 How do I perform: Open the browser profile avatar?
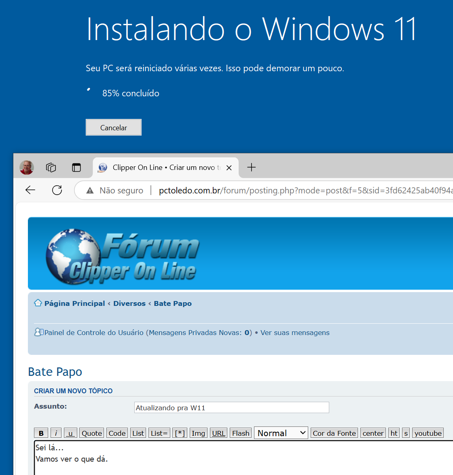(x=27, y=167)
